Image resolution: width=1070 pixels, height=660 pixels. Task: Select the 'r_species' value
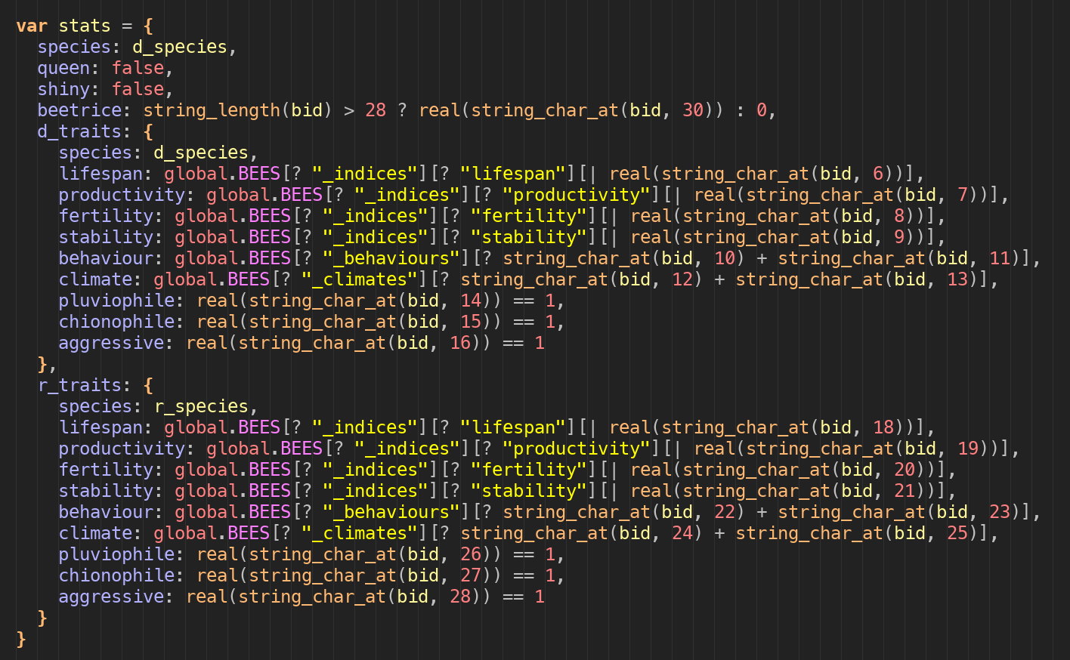(201, 406)
